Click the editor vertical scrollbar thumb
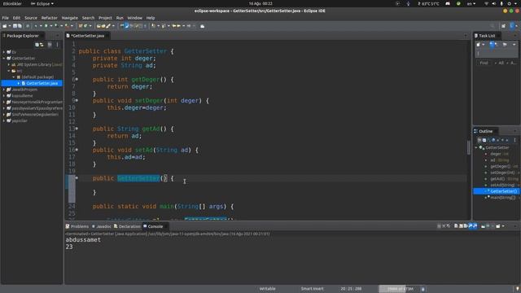The image size is (521, 293). pos(469,147)
